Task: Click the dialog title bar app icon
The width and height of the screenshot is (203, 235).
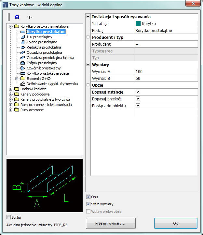Action: (x=5, y=5)
